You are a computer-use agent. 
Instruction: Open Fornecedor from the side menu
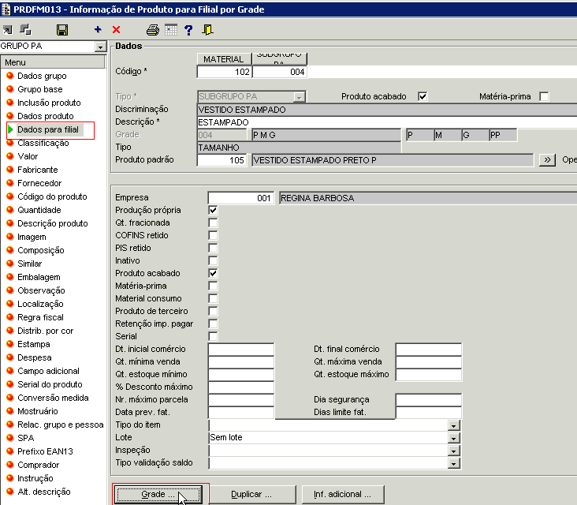(39, 183)
